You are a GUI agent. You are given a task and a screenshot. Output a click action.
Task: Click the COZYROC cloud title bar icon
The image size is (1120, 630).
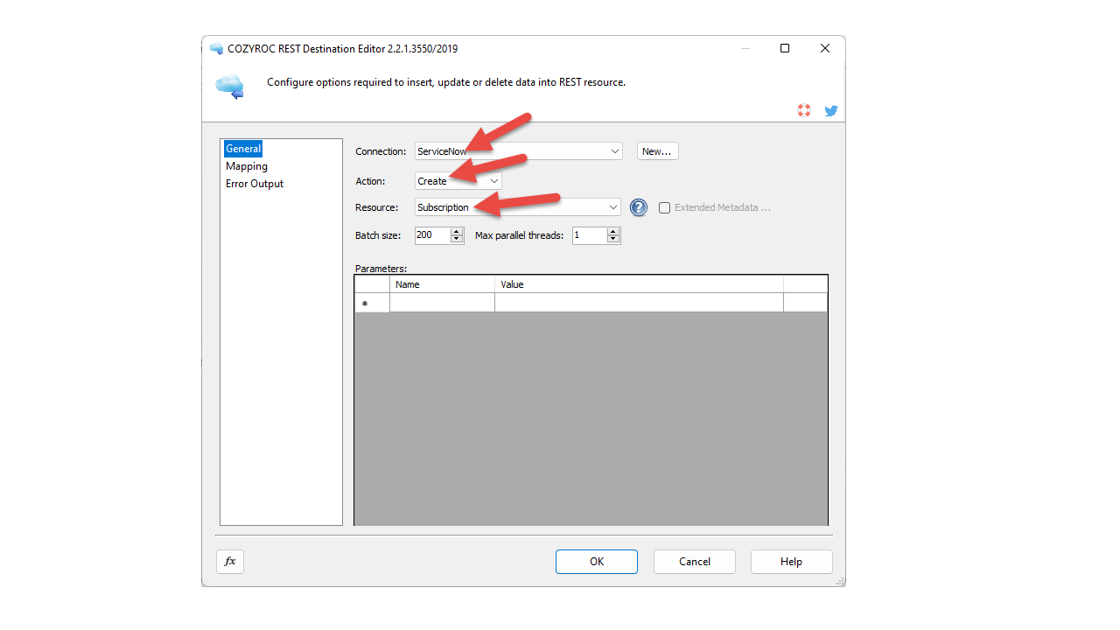coord(216,49)
